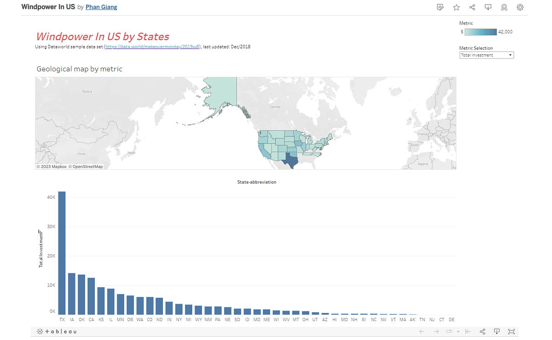Viewport: 552px width, 340px height.
Task: Click the Tableau logo in the bottom bar
Action: tap(56, 331)
